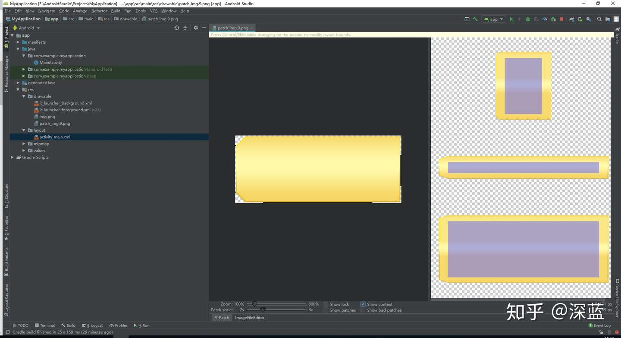This screenshot has height=338, width=621.
Task: Click the Debug app bug icon
Action: tap(528, 19)
